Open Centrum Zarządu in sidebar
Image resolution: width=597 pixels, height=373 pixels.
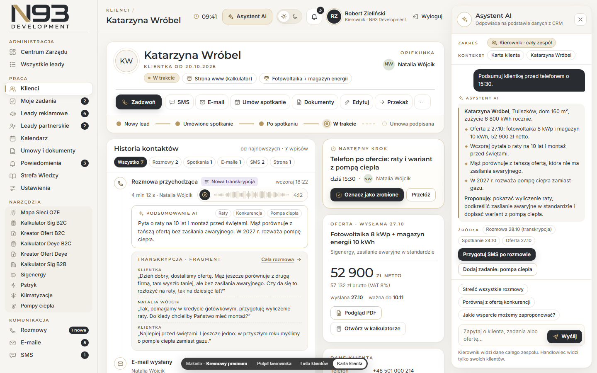click(x=49, y=52)
